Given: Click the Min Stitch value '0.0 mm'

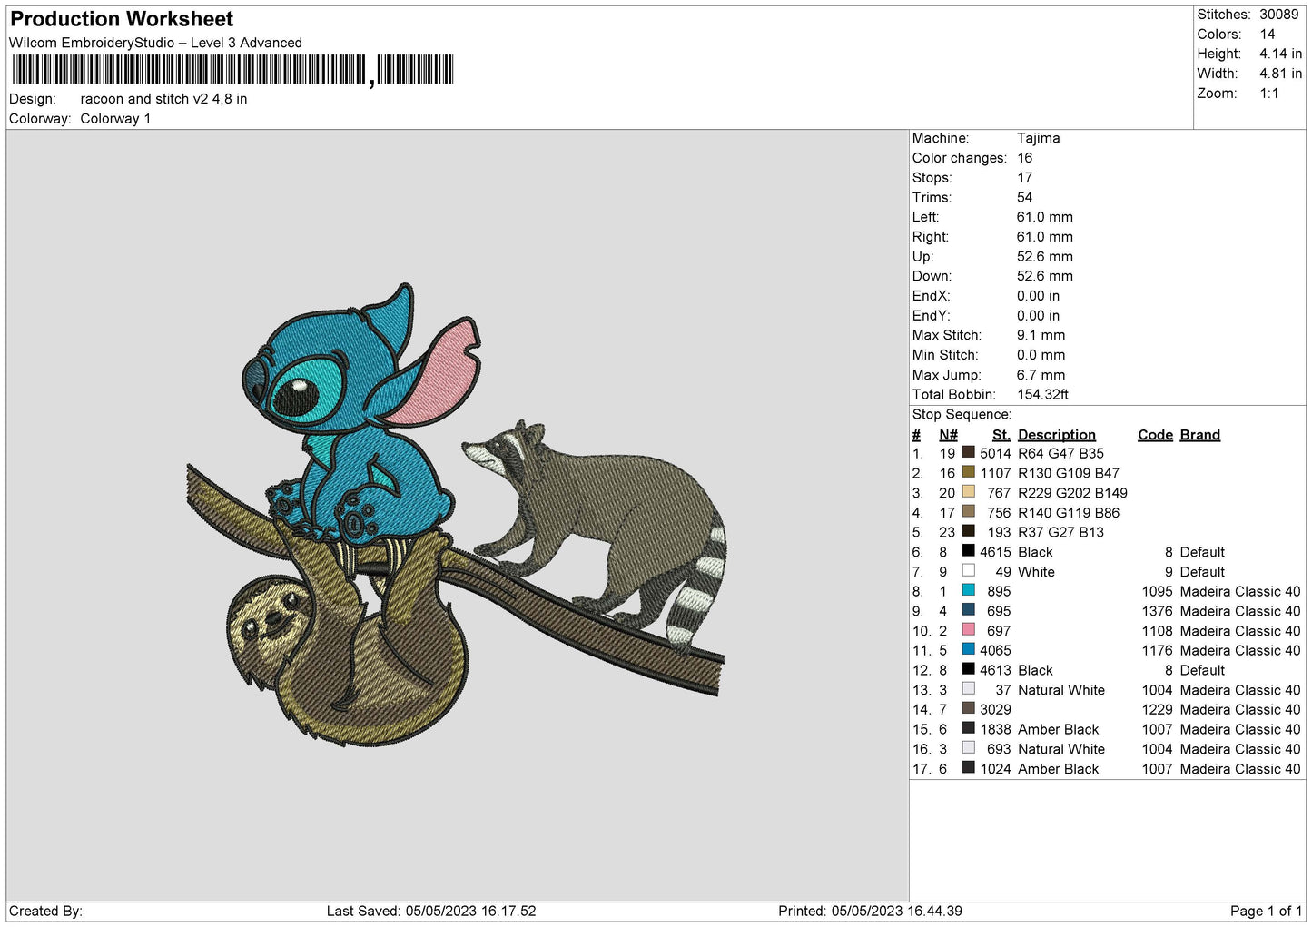Looking at the screenshot, I should [1042, 355].
